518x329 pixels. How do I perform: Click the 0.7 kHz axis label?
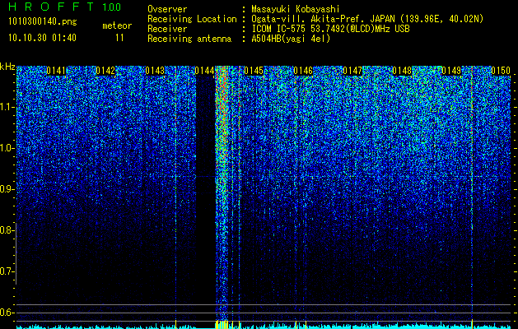[x=6, y=271]
